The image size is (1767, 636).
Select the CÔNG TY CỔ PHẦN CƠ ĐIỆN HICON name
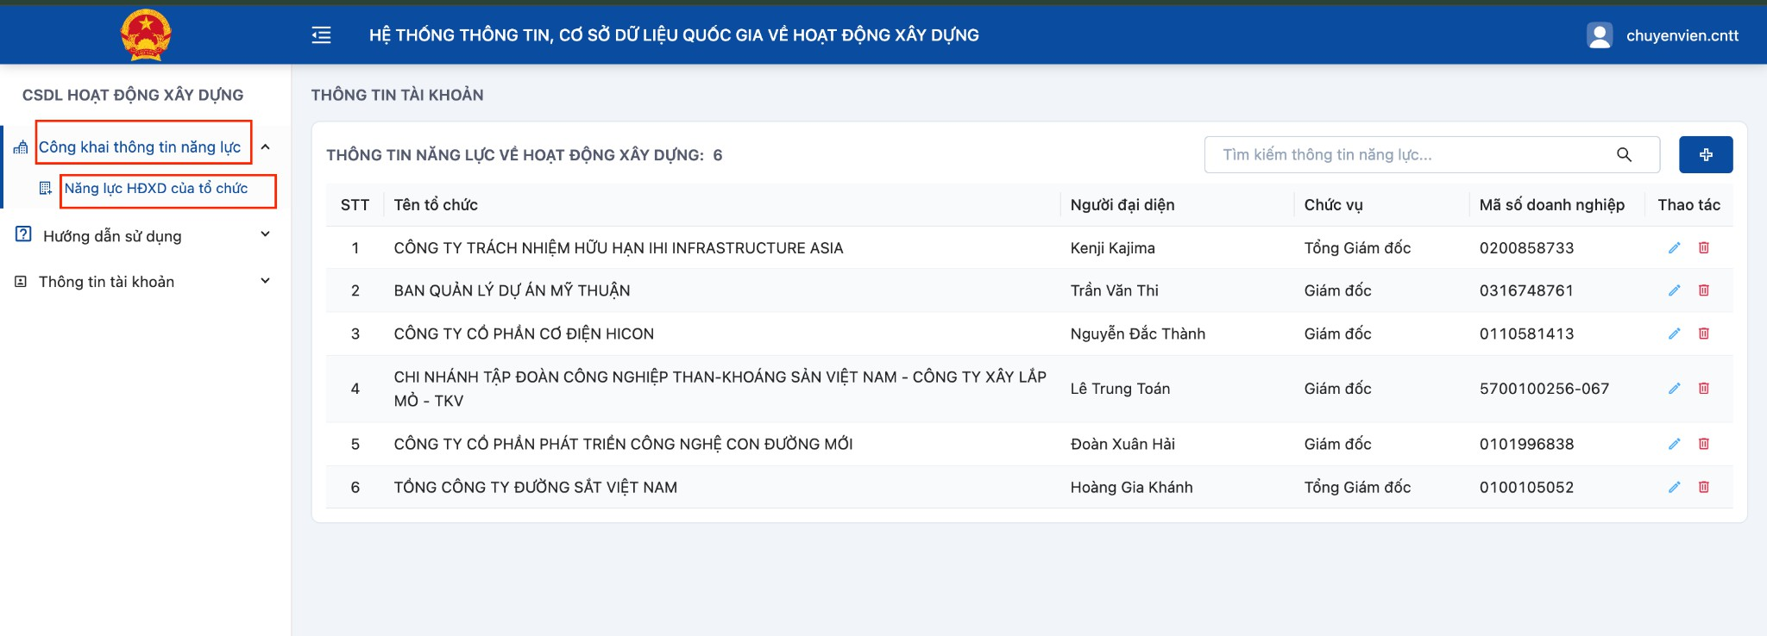click(x=524, y=334)
